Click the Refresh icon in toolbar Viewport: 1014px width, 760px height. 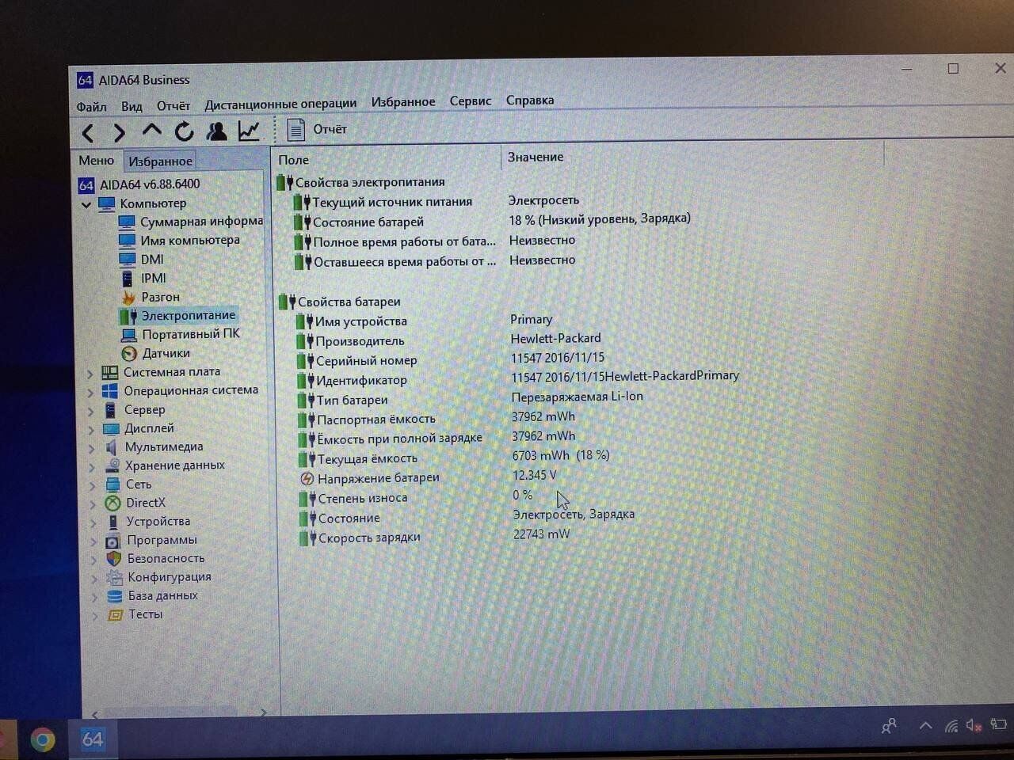click(184, 131)
